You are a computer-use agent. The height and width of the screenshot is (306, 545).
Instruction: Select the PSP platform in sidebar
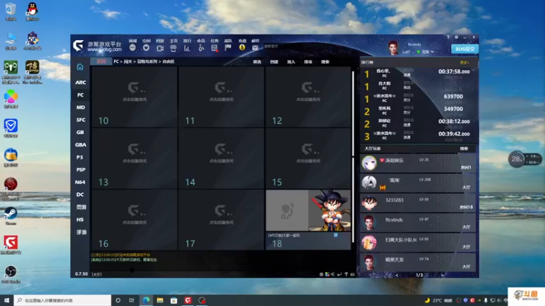pyautogui.click(x=80, y=169)
